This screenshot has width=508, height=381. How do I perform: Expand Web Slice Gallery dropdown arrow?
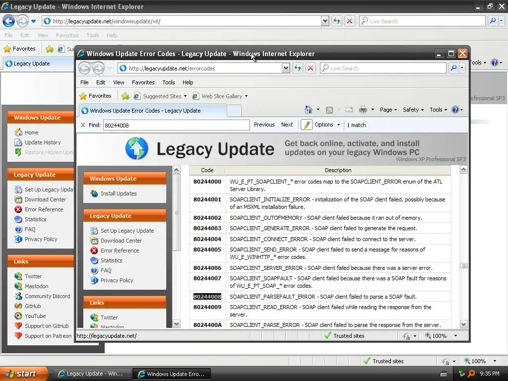[246, 96]
